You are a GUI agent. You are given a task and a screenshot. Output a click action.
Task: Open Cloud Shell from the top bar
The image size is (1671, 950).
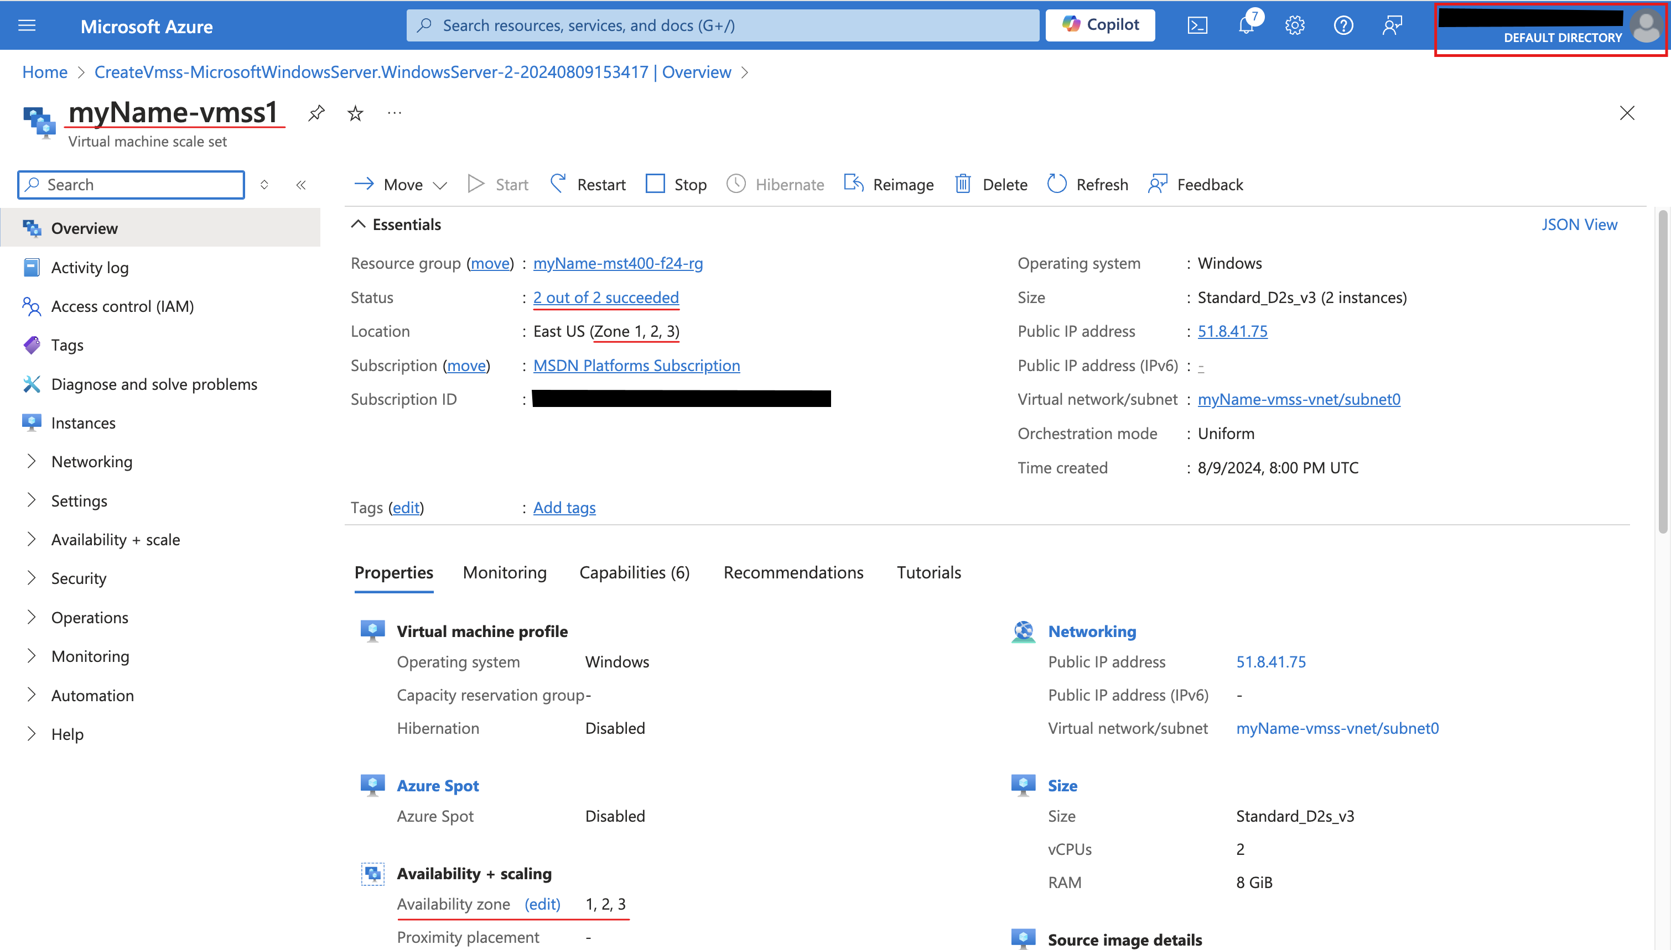pos(1197,25)
